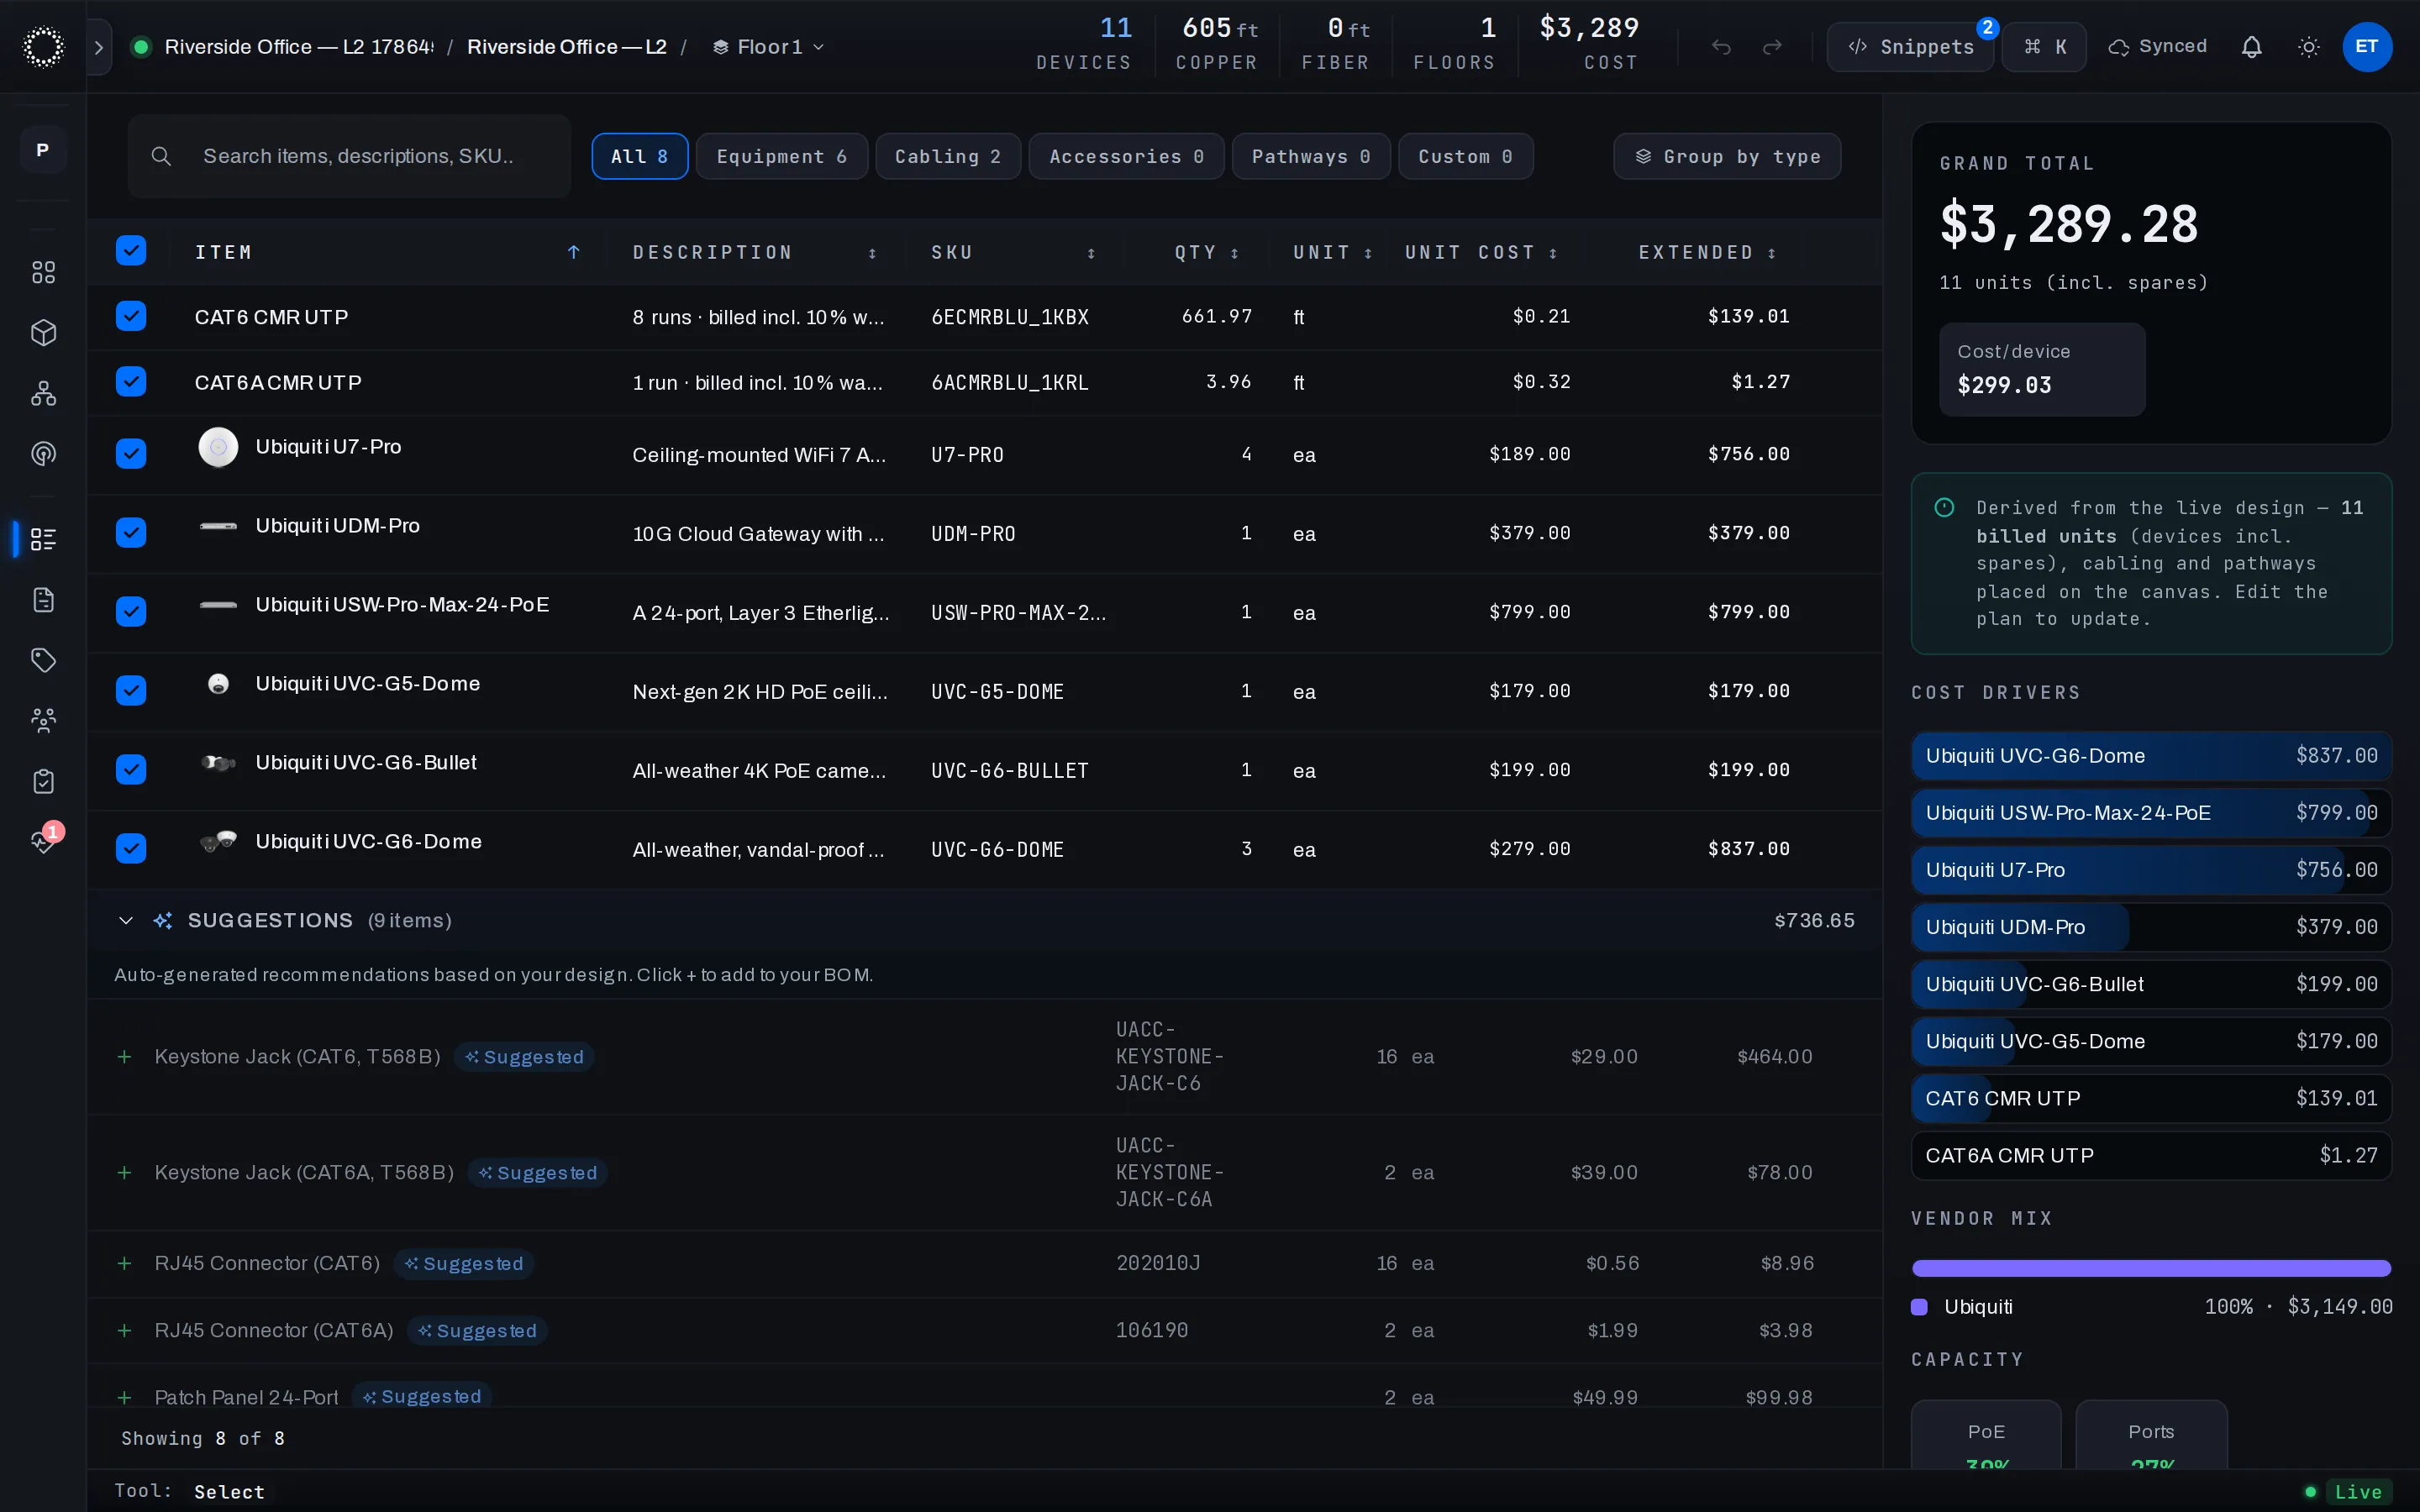The width and height of the screenshot is (2420, 1512).
Task: Click the Ubiquiti U7-Pro device thumbnail
Action: click(x=218, y=447)
